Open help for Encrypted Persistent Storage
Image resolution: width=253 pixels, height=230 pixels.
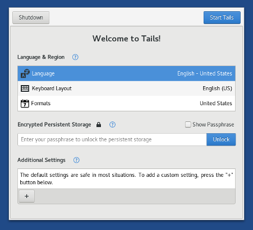click(x=112, y=124)
